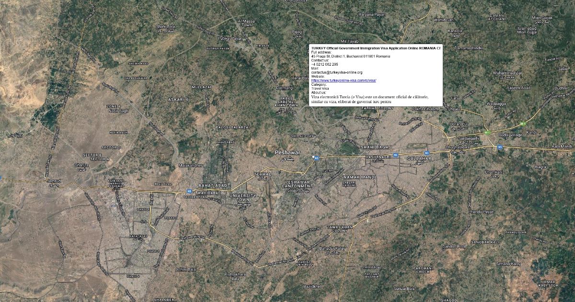Click the phone number in the info popup
575x302 pixels.
tap(325, 64)
